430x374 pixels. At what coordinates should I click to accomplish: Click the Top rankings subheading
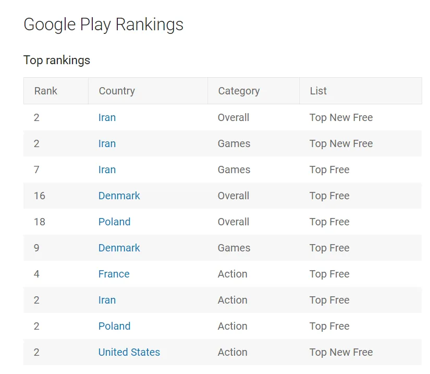57,60
